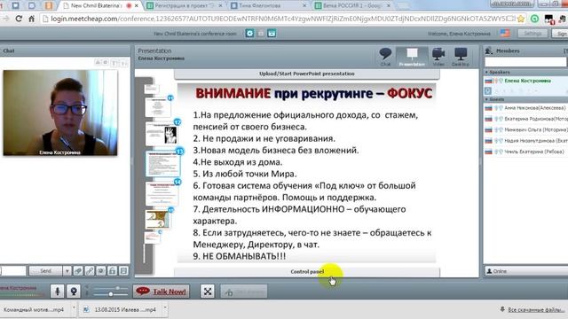Select guest Чмиль Екатерина (Рябова)

point(534,152)
